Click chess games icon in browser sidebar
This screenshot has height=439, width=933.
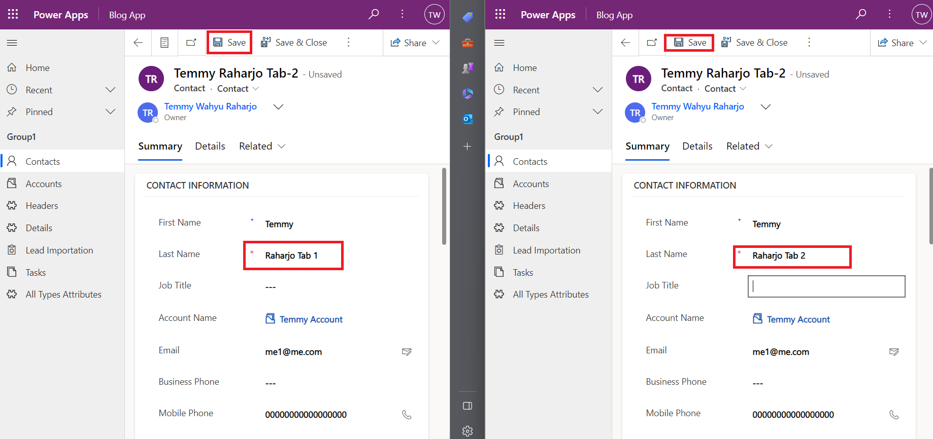point(468,68)
